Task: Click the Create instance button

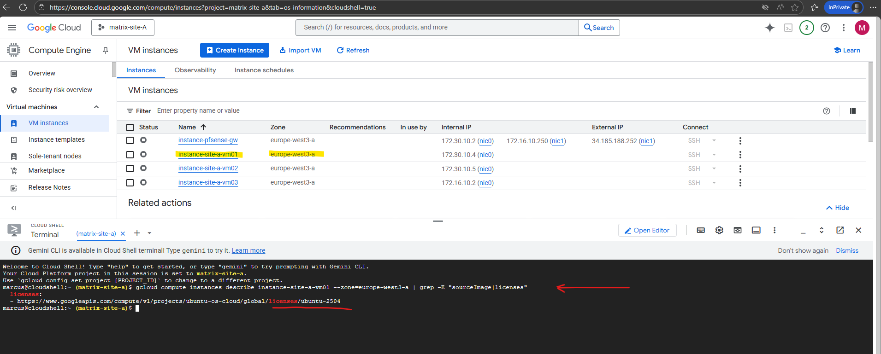Action: (x=235, y=50)
